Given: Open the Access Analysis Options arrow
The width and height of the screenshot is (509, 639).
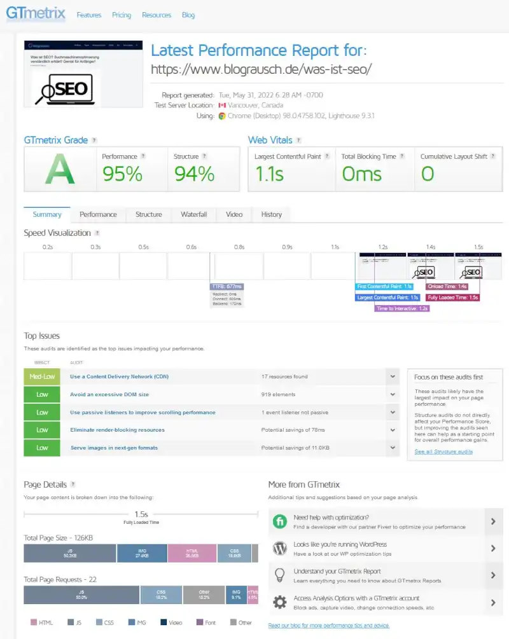Looking at the screenshot, I should click(x=494, y=602).
